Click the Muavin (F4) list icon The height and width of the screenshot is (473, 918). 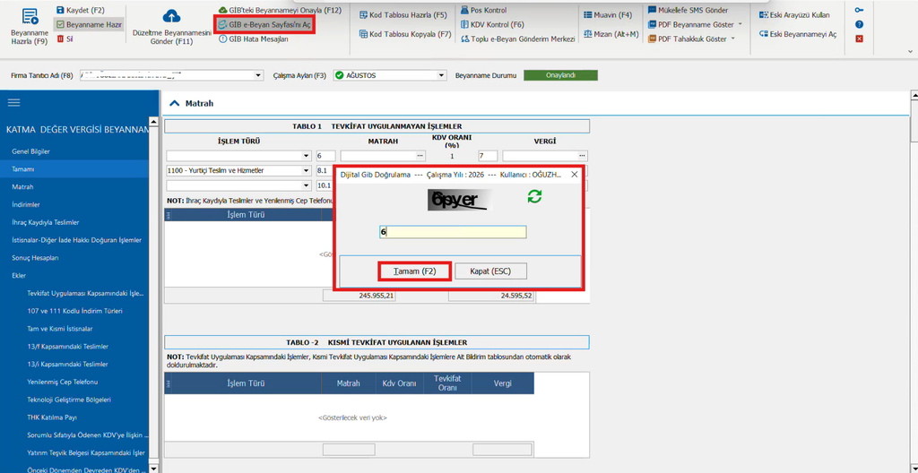[588, 14]
